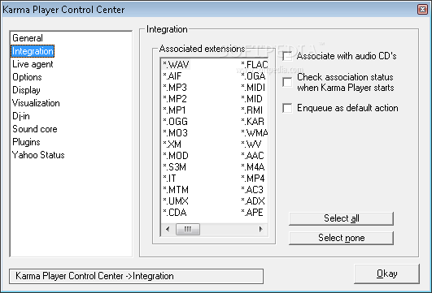
Task: Select the Integration category
Action: click(33, 51)
